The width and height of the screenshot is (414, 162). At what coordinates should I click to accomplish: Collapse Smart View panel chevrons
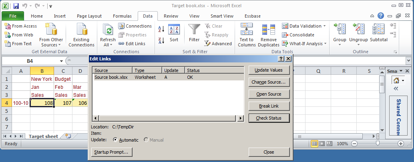(x=396, y=89)
